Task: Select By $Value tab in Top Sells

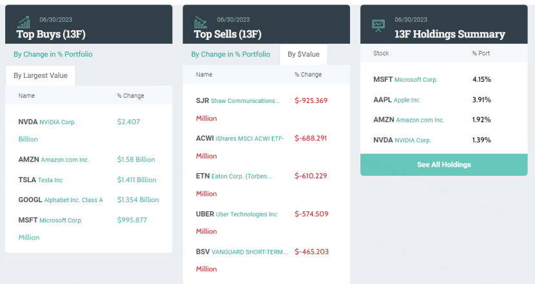Action: coord(304,55)
